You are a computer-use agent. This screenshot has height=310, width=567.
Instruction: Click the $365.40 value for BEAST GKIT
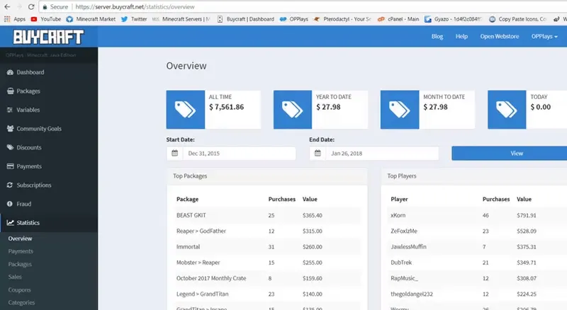coord(313,215)
